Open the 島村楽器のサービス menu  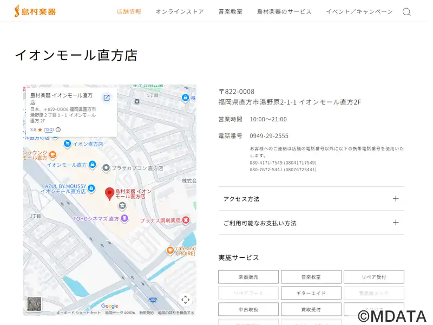284,11
